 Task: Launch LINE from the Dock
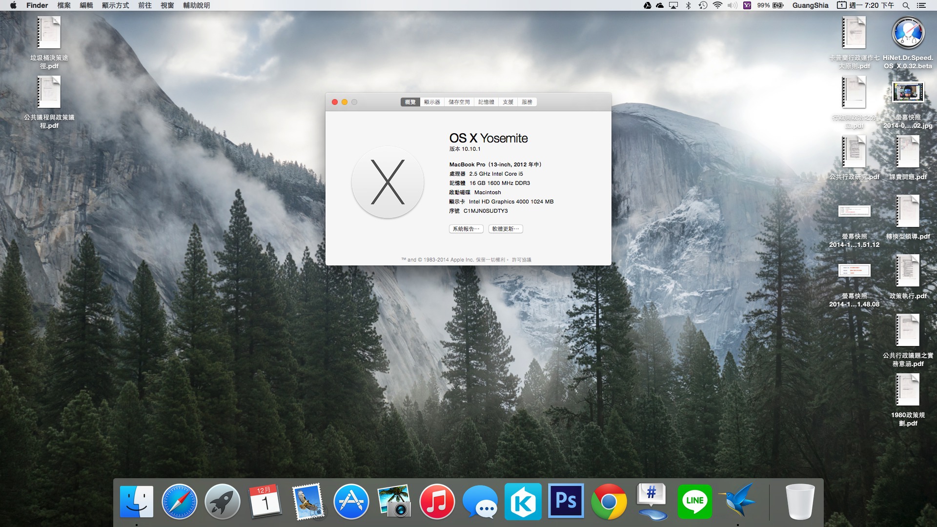coord(695,502)
